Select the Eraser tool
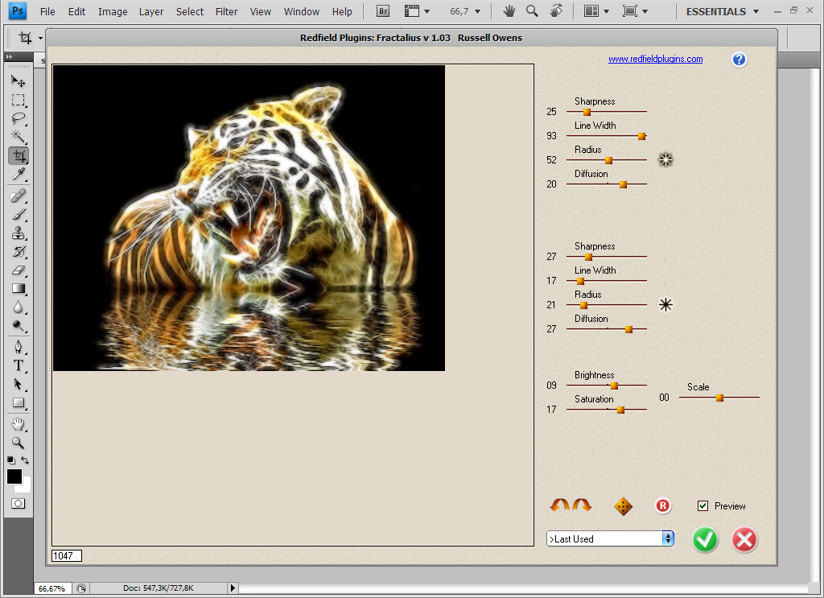The width and height of the screenshot is (824, 598). tap(19, 270)
